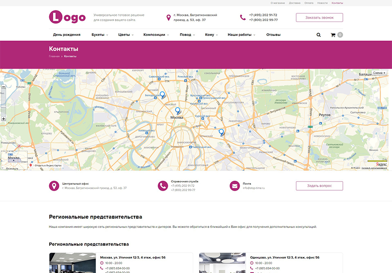Screen dimensions: 392x273
Task: Go to О магазине in the top bar
Action: click(x=278, y=3)
